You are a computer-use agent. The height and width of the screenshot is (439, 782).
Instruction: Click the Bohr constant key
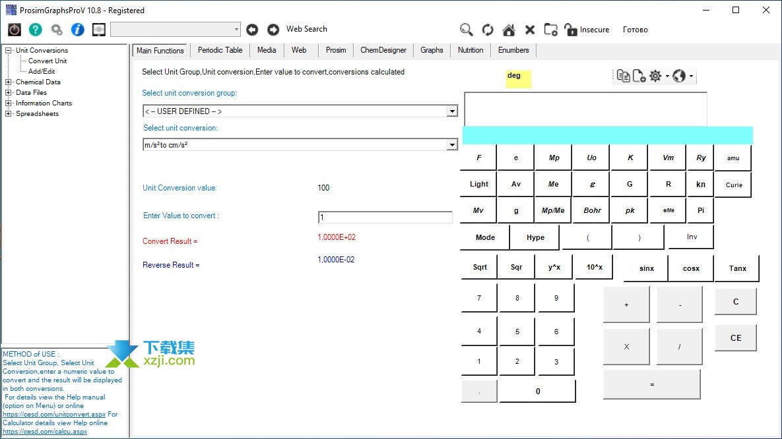[x=592, y=210]
